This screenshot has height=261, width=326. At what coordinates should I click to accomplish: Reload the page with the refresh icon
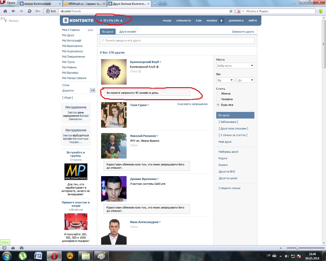[x=30, y=11]
